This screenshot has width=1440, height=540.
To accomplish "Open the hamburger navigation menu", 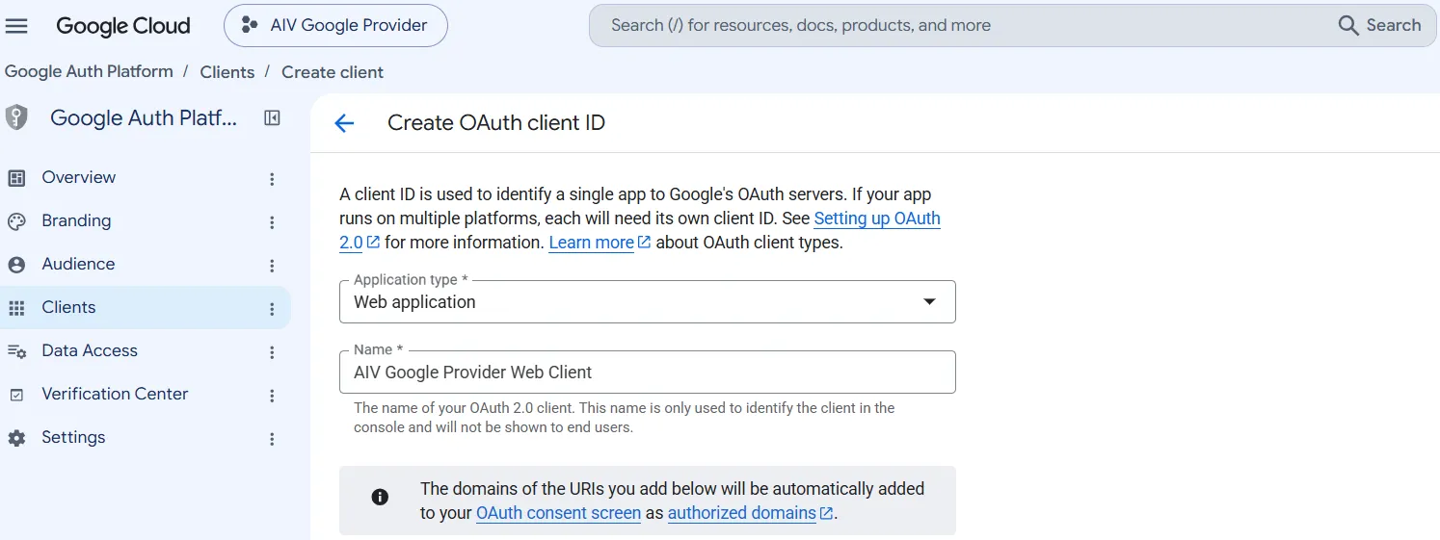I will click(x=16, y=26).
